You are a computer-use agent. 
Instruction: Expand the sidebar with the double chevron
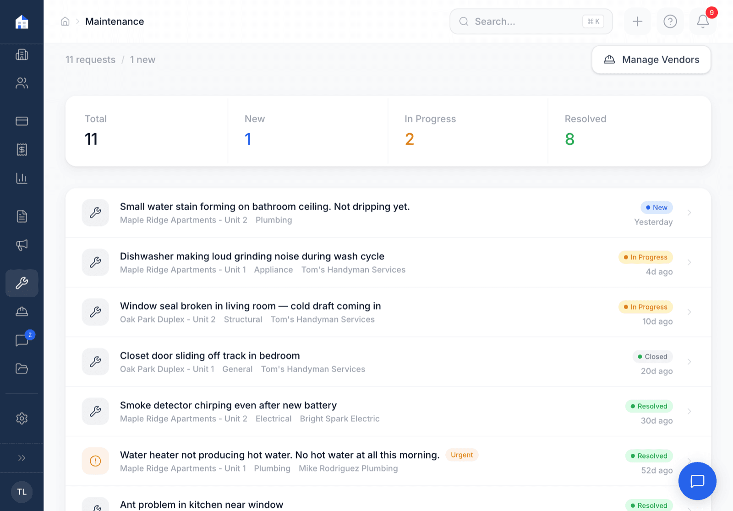(x=22, y=457)
